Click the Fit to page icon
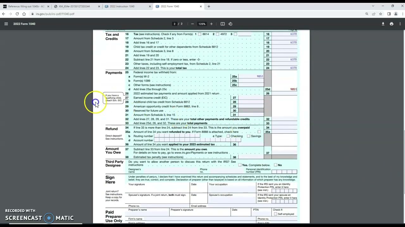405x227 pixels. (x=222, y=24)
